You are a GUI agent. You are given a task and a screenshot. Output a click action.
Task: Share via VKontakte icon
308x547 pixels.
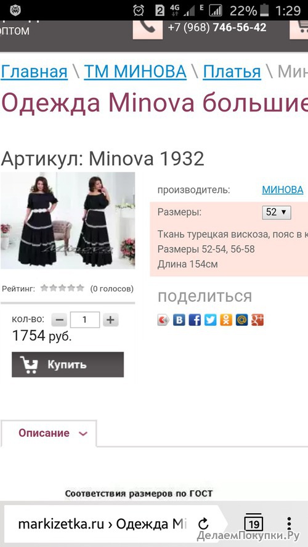[x=179, y=320]
